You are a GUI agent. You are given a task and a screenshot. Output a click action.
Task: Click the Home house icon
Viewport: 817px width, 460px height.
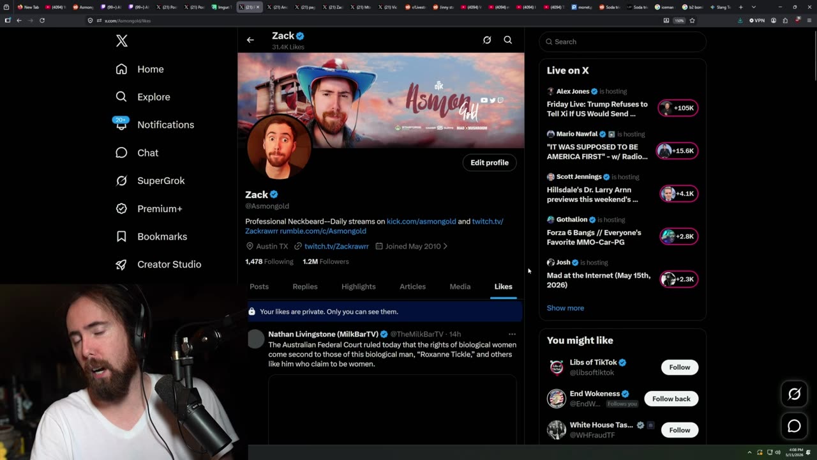point(121,69)
